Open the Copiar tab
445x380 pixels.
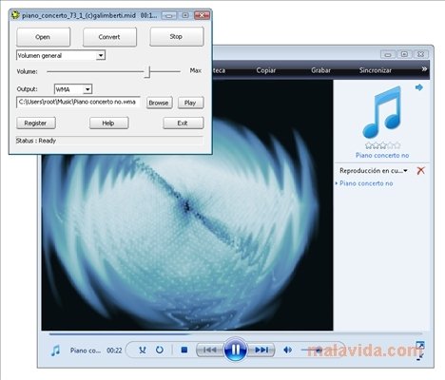(265, 70)
